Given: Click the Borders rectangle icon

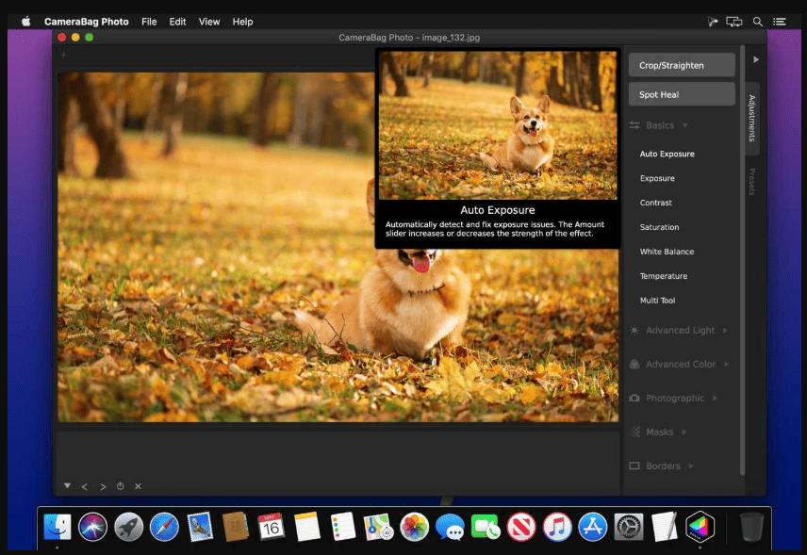Looking at the screenshot, I should tap(634, 466).
